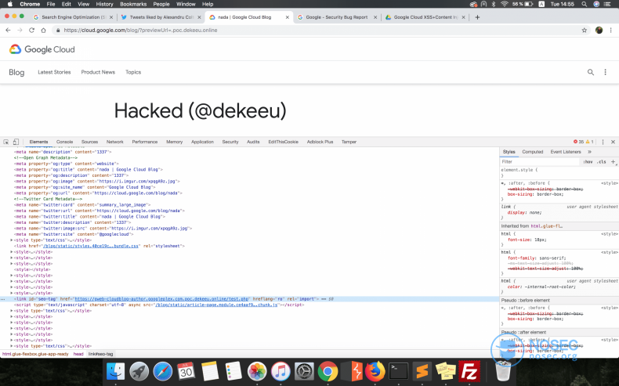Open the Topics link in blog header
The width and height of the screenshot is (619, 386).
[133, 72]
